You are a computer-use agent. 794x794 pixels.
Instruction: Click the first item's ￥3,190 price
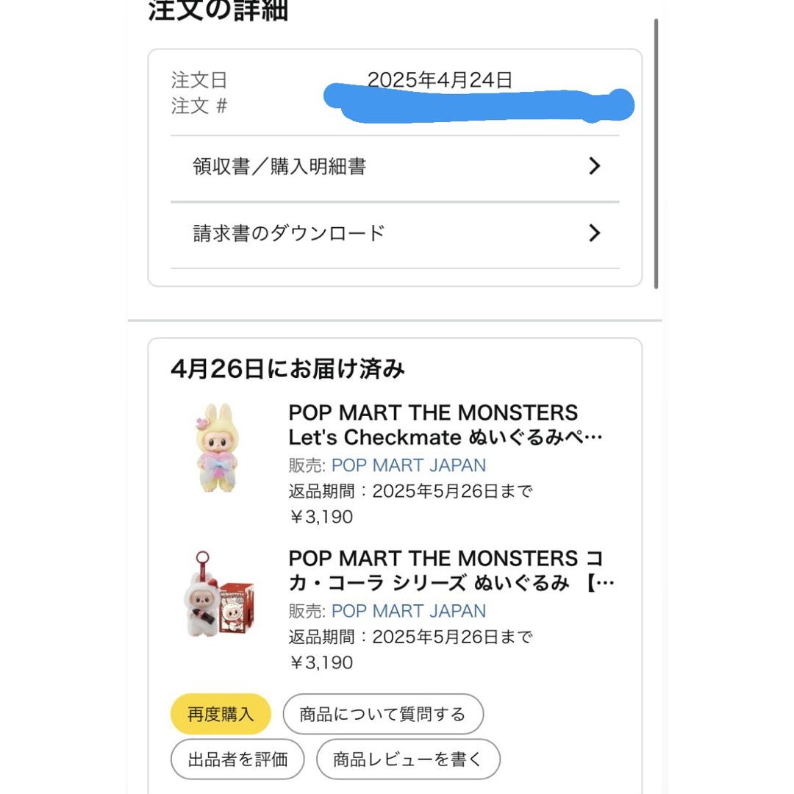coord(321,517)
